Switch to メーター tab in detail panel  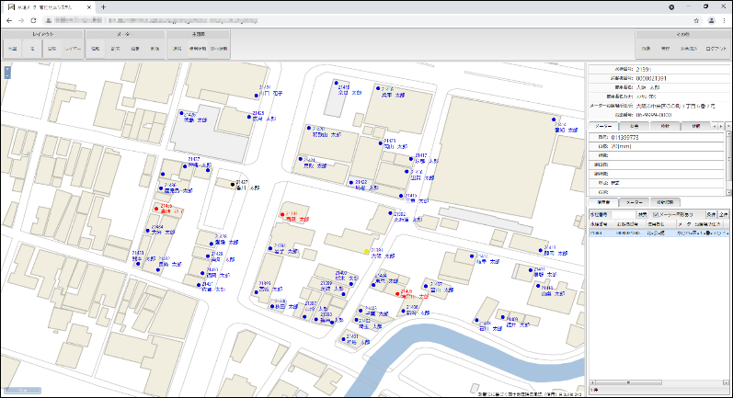pos(603,126)
